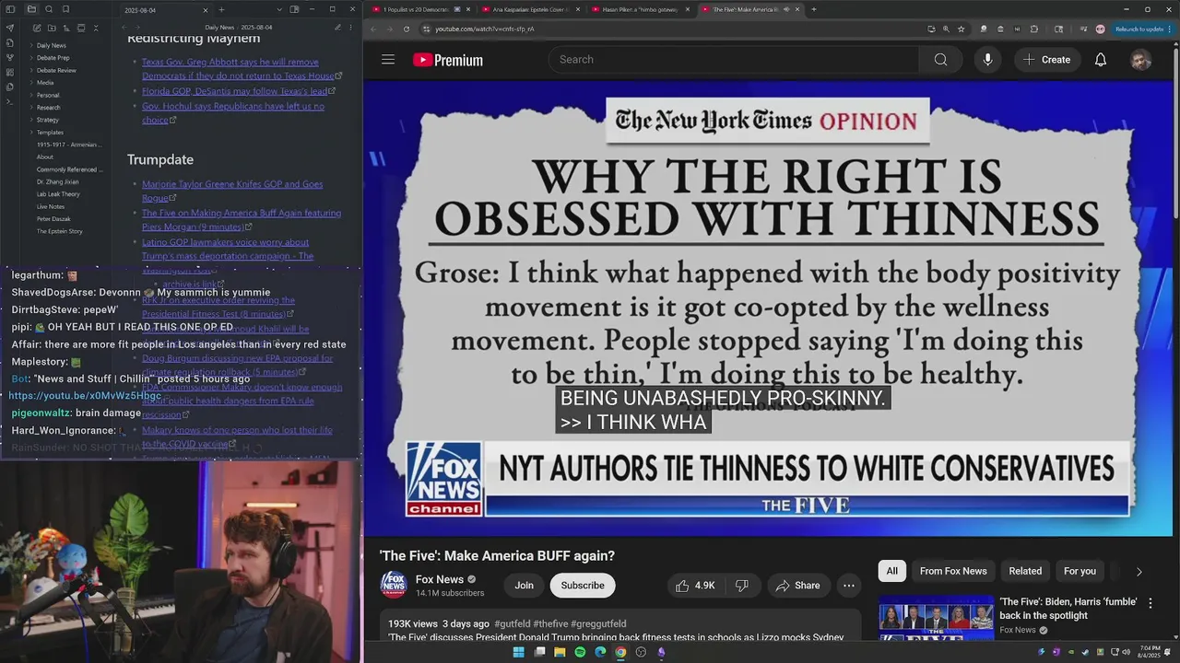Go to YouTube Premium home logo
Image resolution: width=1180 pixels, height=663 pixels.
(x=448, y=60)
